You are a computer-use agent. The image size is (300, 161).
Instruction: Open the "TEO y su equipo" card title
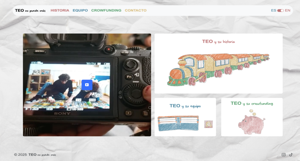tap(185, 106)
